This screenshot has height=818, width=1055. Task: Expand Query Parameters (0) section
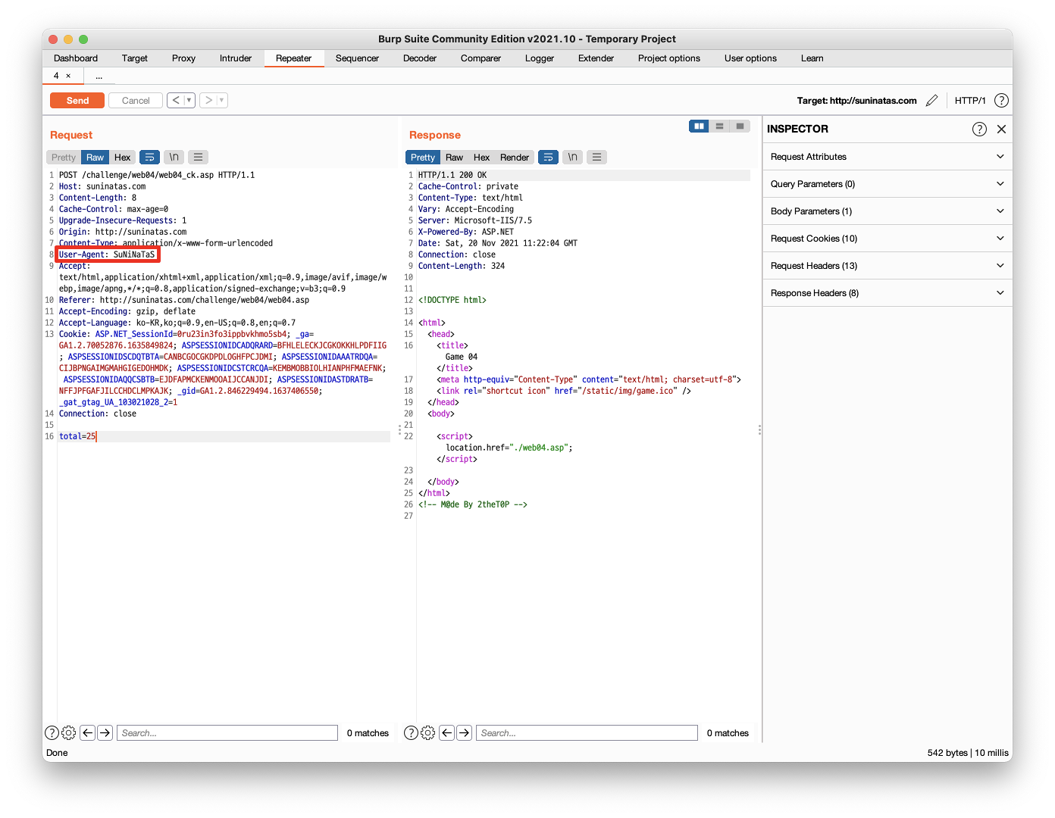tap(888, 184)
